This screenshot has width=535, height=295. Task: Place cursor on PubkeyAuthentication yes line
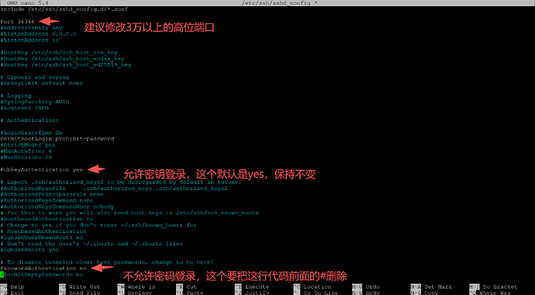click(x=42, y=169)
